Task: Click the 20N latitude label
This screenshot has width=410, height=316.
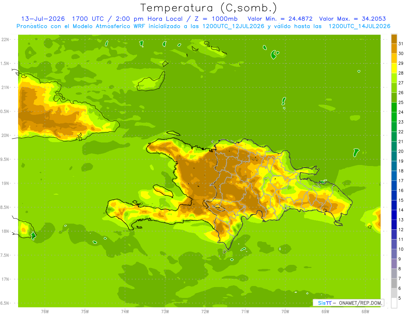Action: coord(5,135)
